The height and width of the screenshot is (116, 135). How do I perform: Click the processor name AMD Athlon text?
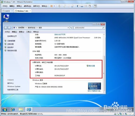click(72, 38)
